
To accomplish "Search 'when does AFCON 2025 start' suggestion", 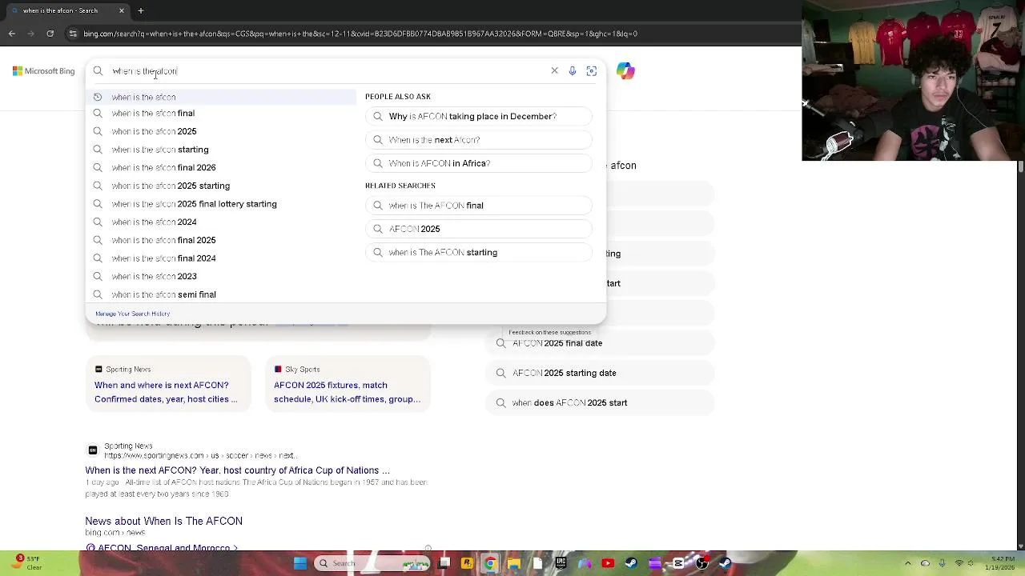I will [x=600, y=403].
